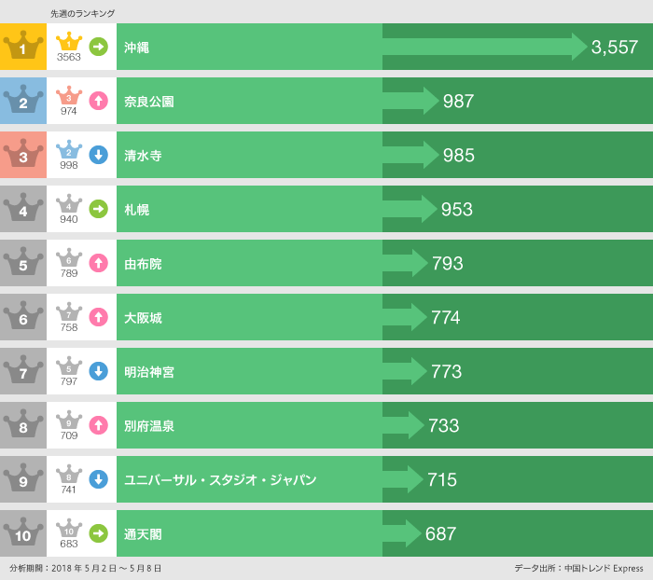Viewport: 653px width, 580px height.
Task: Click the small crown showing last week's 3563
Action: pyautogui.click(x=69, y=42)
